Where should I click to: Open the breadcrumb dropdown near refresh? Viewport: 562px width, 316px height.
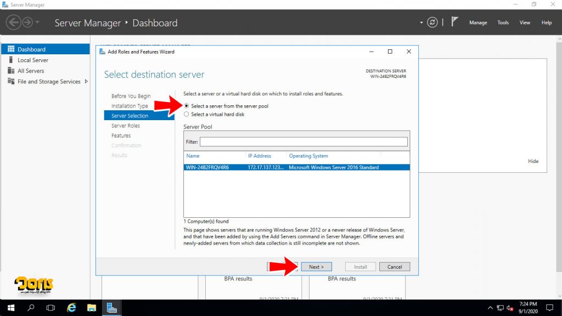(421, 22)
